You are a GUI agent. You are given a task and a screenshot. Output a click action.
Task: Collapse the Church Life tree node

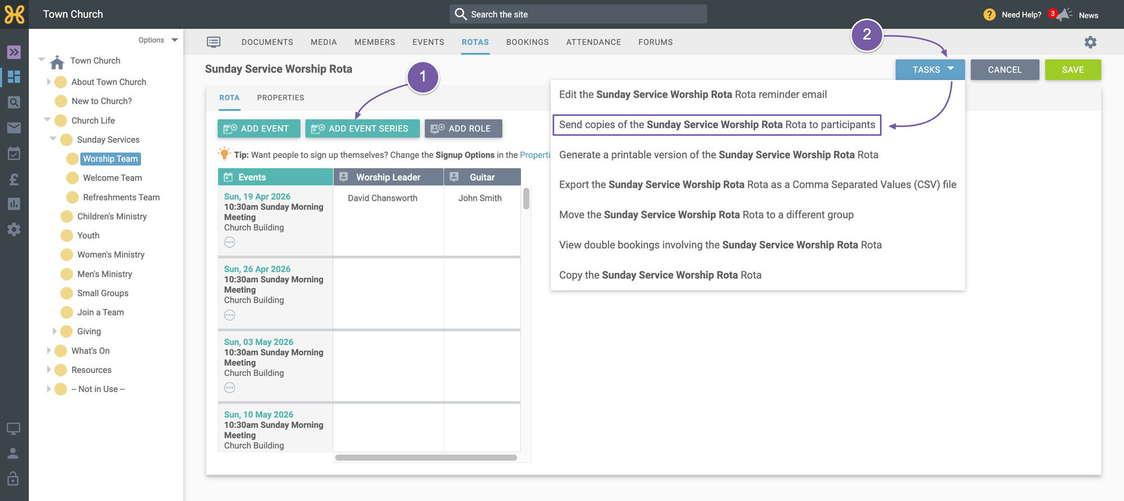48,120
